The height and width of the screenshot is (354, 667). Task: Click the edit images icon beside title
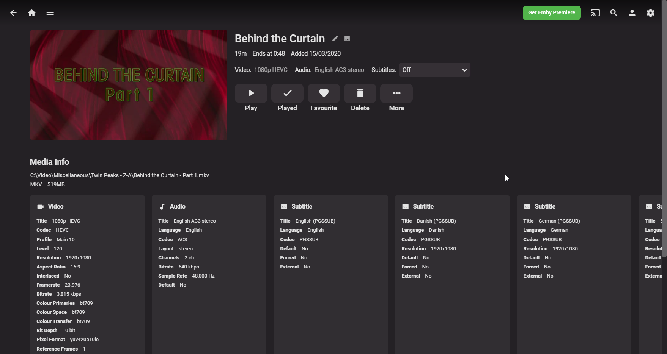click(347, 39)
